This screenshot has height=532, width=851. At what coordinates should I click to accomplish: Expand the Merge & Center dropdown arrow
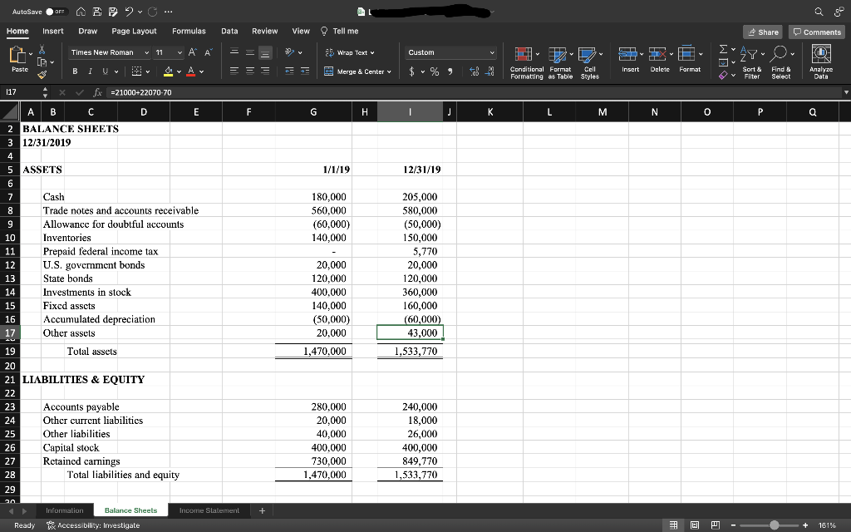click(389, 71)
